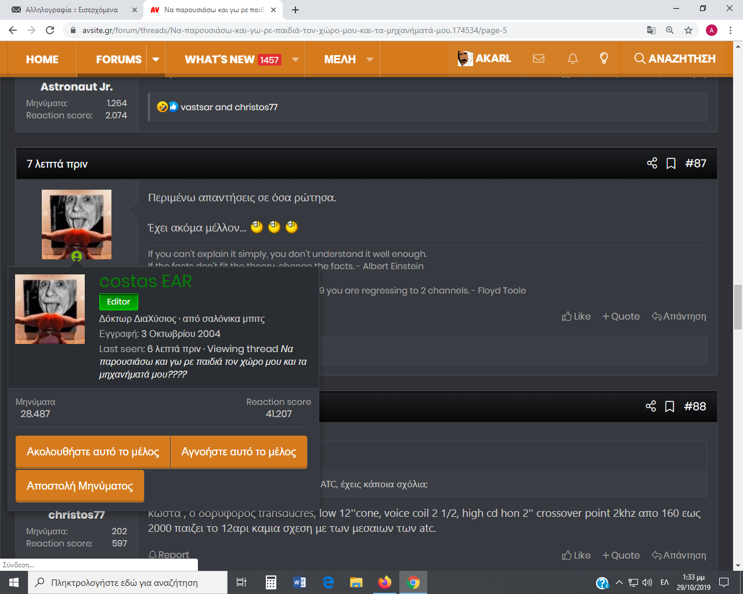Image resolution: width=743 pixels, height=594 pixels.
Task: Click the translate page icon in address bar
Action: tap(651, 30)
